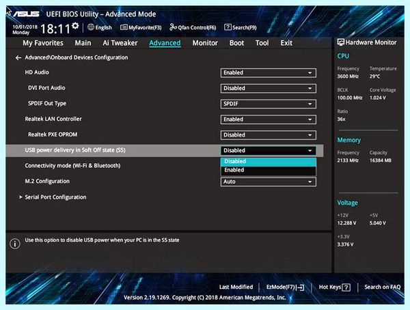Click the Memory heading in Hardware Monitor
Screen dimensions: 410x310
coord(348,140)
